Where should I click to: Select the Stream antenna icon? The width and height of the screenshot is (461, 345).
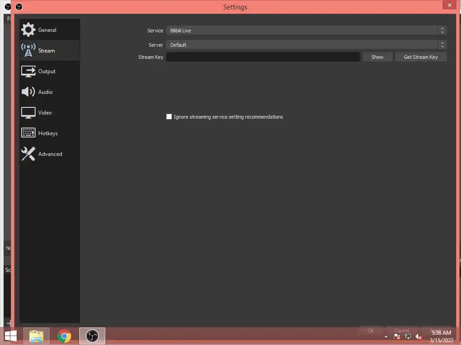tap(28, 50)
